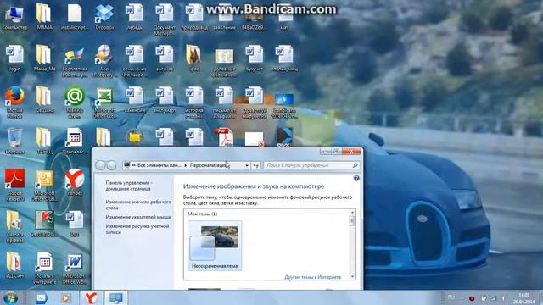Viewport: 543px width, 305px height.
Task: Show hidden tray icons arrow
Action: (462, 298)
